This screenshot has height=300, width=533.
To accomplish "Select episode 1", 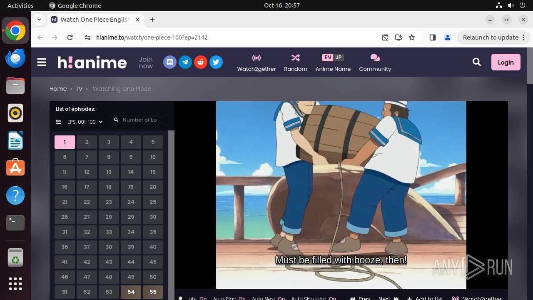I will pyautogui.click(x=65, y=142).
